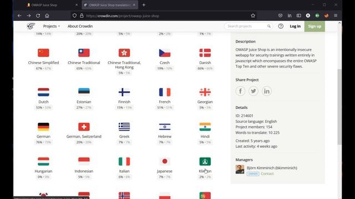Click the Contact link for the manager
This screenshot has height=199, width=355.
pyautogui.click(x=267, y=174)
